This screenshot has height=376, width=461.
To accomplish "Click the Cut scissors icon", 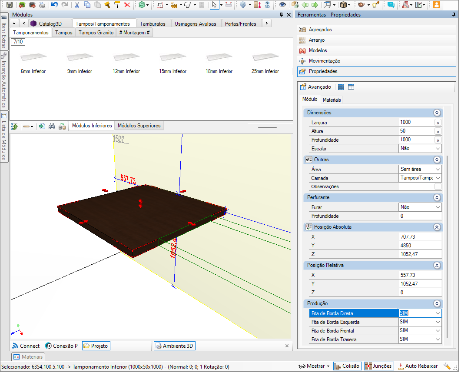I will click(77, 5).
